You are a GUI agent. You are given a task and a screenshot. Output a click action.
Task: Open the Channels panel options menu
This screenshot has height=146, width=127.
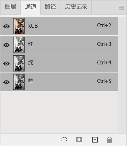click(121, 8)
